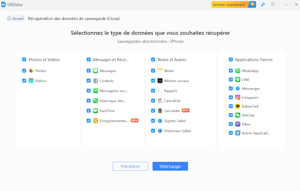The height and width of the screenshot is (191, 300).
Task: Click the Télécharger button
Action: tap(170, 166)
